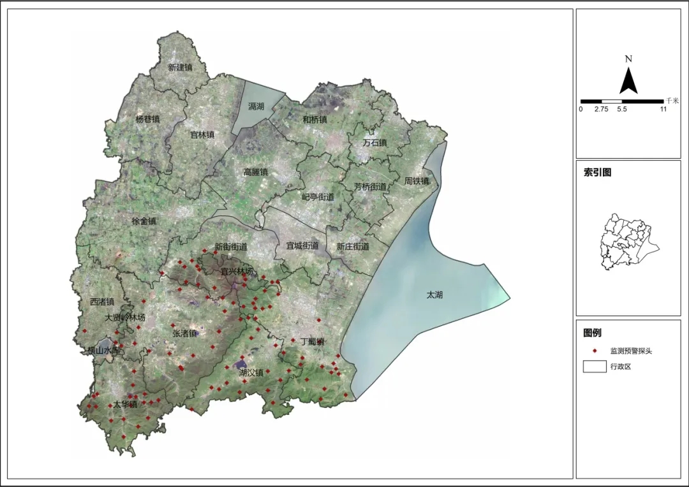Select the 官林镇 town label

202,135
